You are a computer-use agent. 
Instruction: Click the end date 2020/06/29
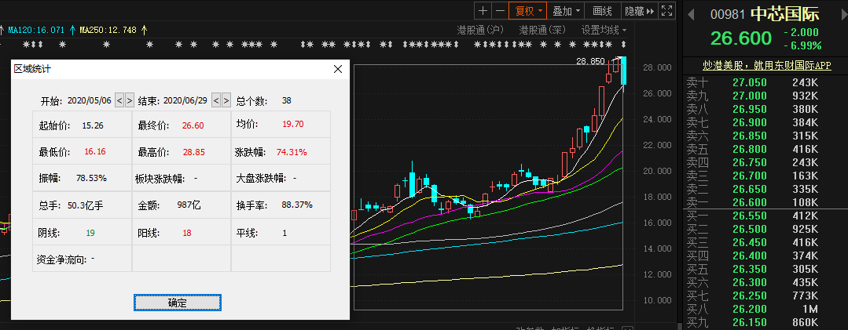pyautogui.click(x=185, y=100)
